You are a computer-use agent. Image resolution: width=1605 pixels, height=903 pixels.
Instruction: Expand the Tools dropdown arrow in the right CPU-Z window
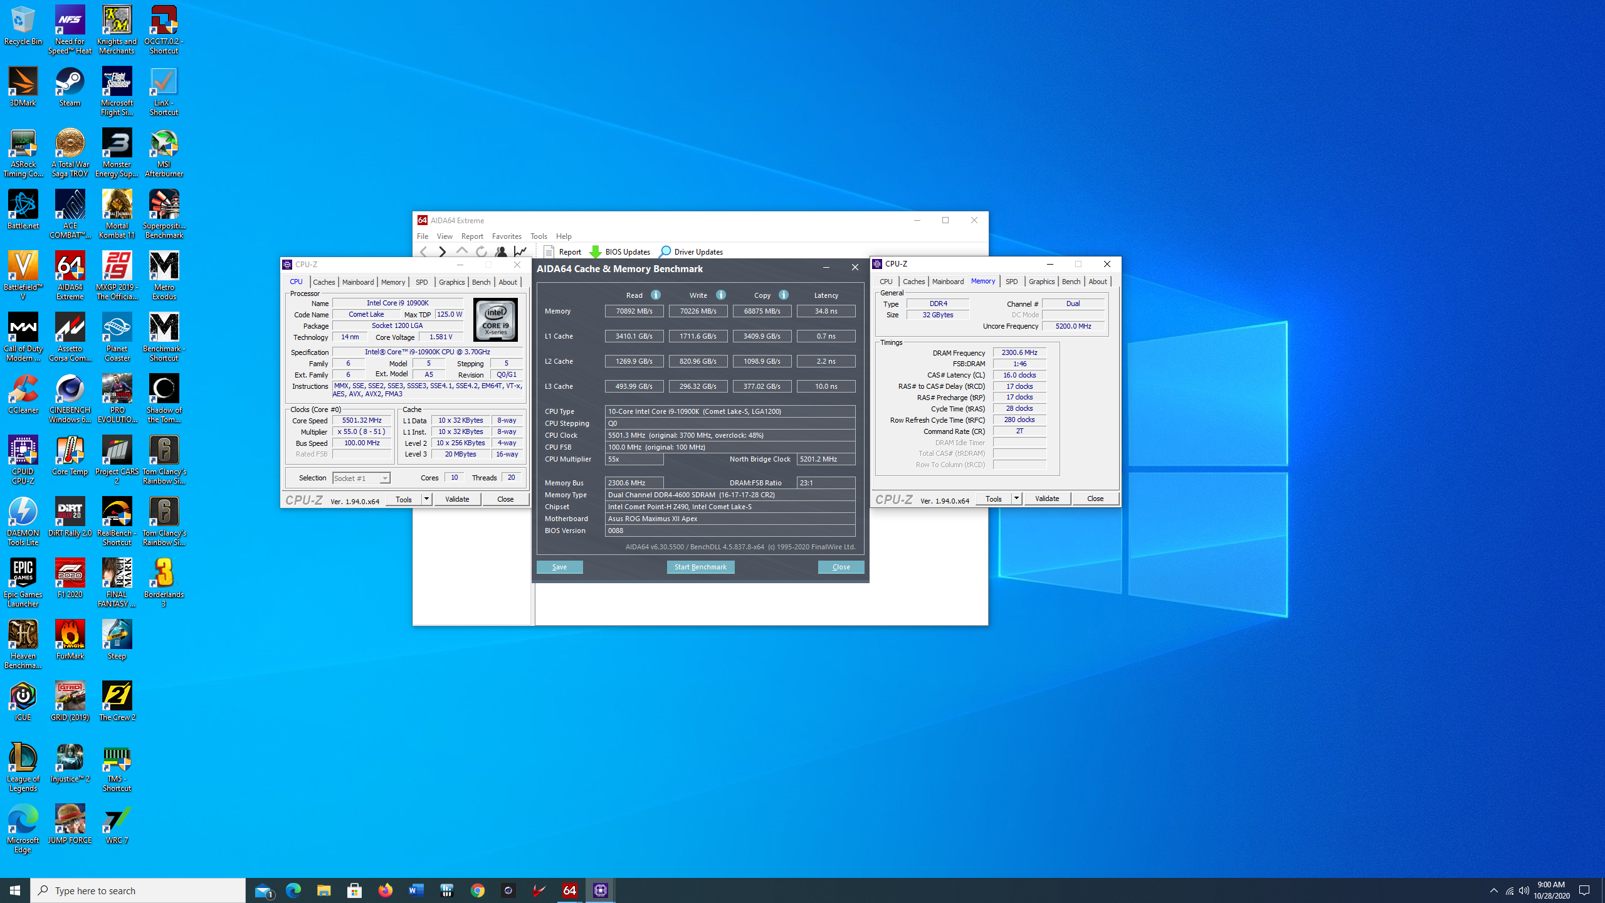1016,499
